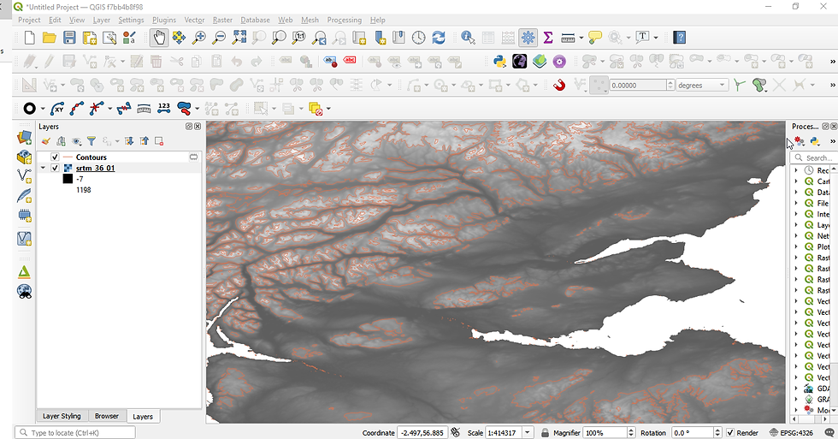
Task: Select the Pan Map hand tool
Action: point(159,38)
